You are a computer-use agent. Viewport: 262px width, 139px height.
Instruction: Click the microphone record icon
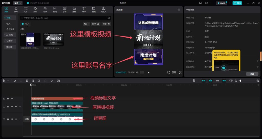[194, 81]
